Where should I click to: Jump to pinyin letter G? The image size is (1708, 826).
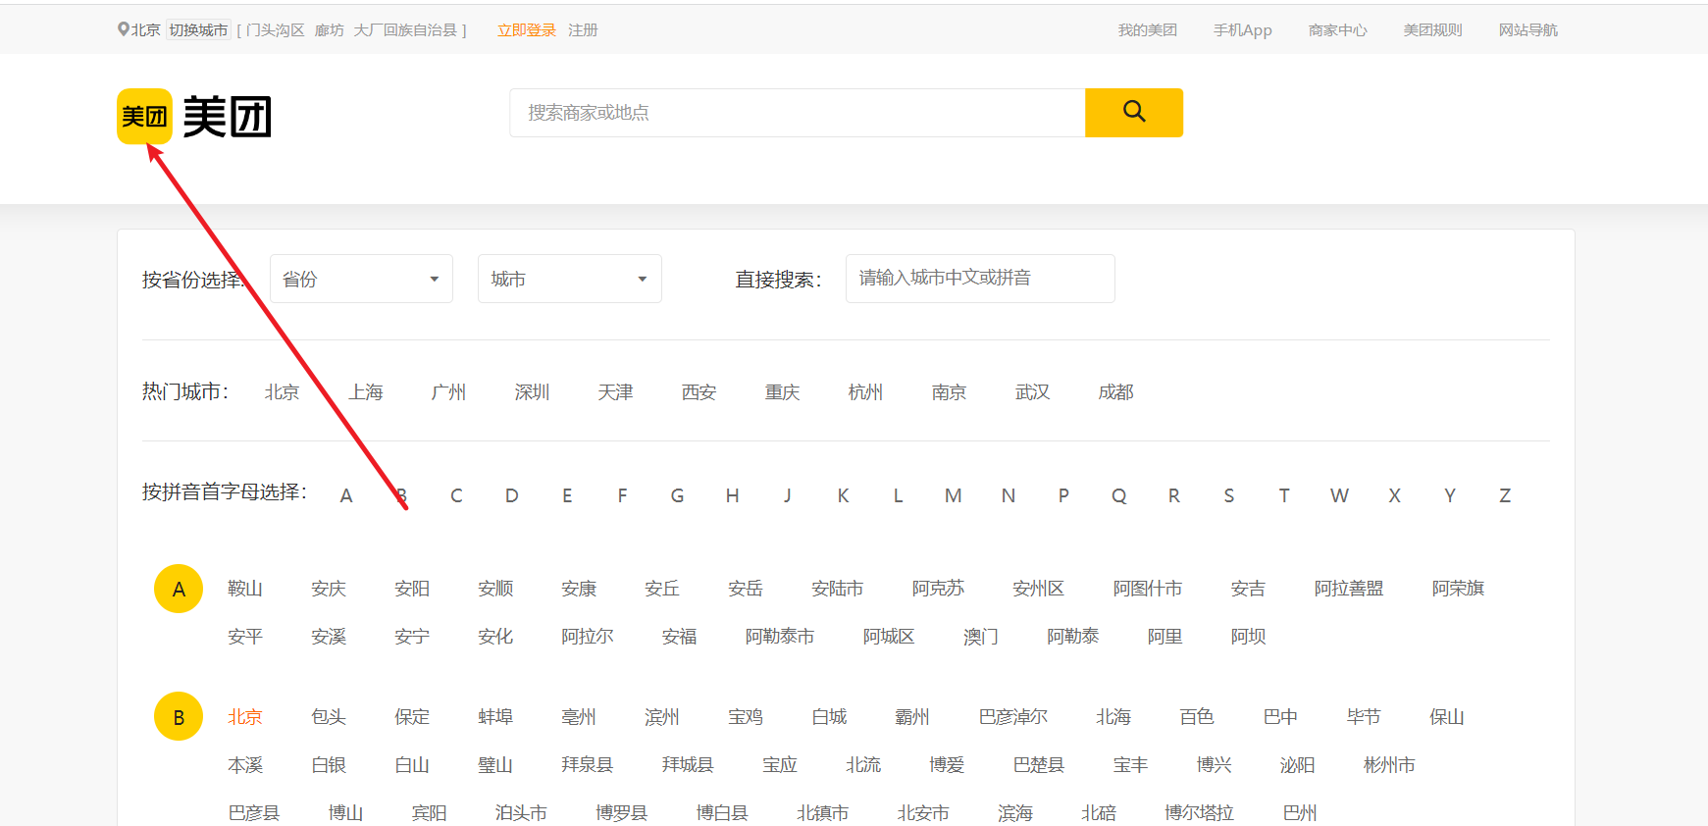pos(677,495)
